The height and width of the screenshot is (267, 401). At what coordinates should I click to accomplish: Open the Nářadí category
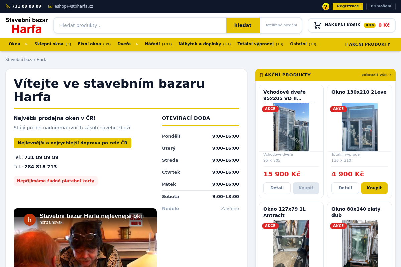(158, 44)
